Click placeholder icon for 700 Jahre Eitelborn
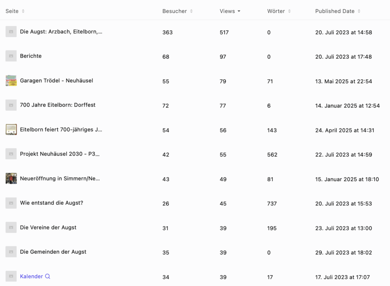Viewport: 390px width, 286px height. click(11, 105)
